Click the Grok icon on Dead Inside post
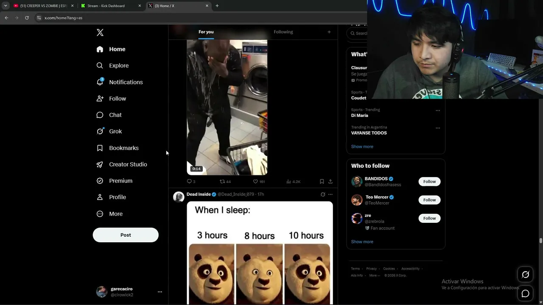This screenshot has height=305, width=543. pyautogui.click(x=323, y=194)
